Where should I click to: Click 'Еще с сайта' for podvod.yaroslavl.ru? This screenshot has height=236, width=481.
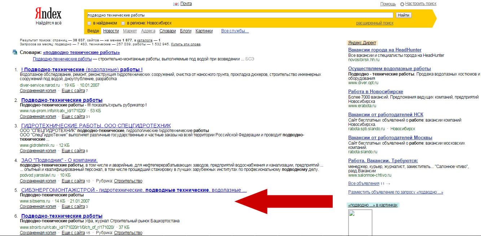coord(73,181)
